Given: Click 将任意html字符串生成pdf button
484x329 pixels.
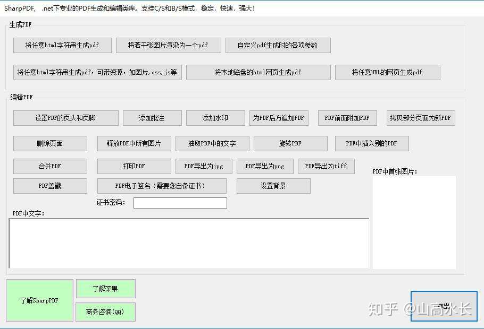Looking at the screenshot, I should (62, 45).
